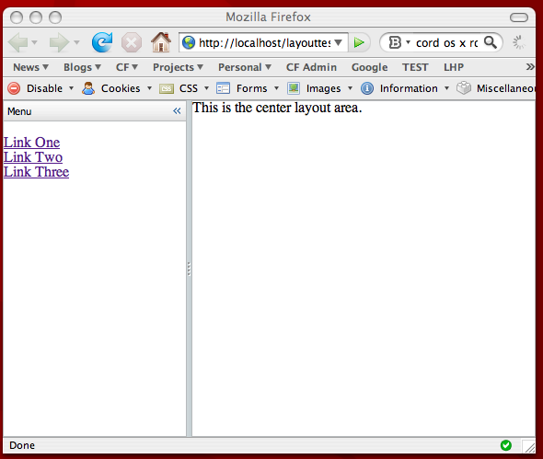The width and height of the screenshot is (543, 459).
Task: Follow the Link Three hyperlink
Action: point(37,172)
